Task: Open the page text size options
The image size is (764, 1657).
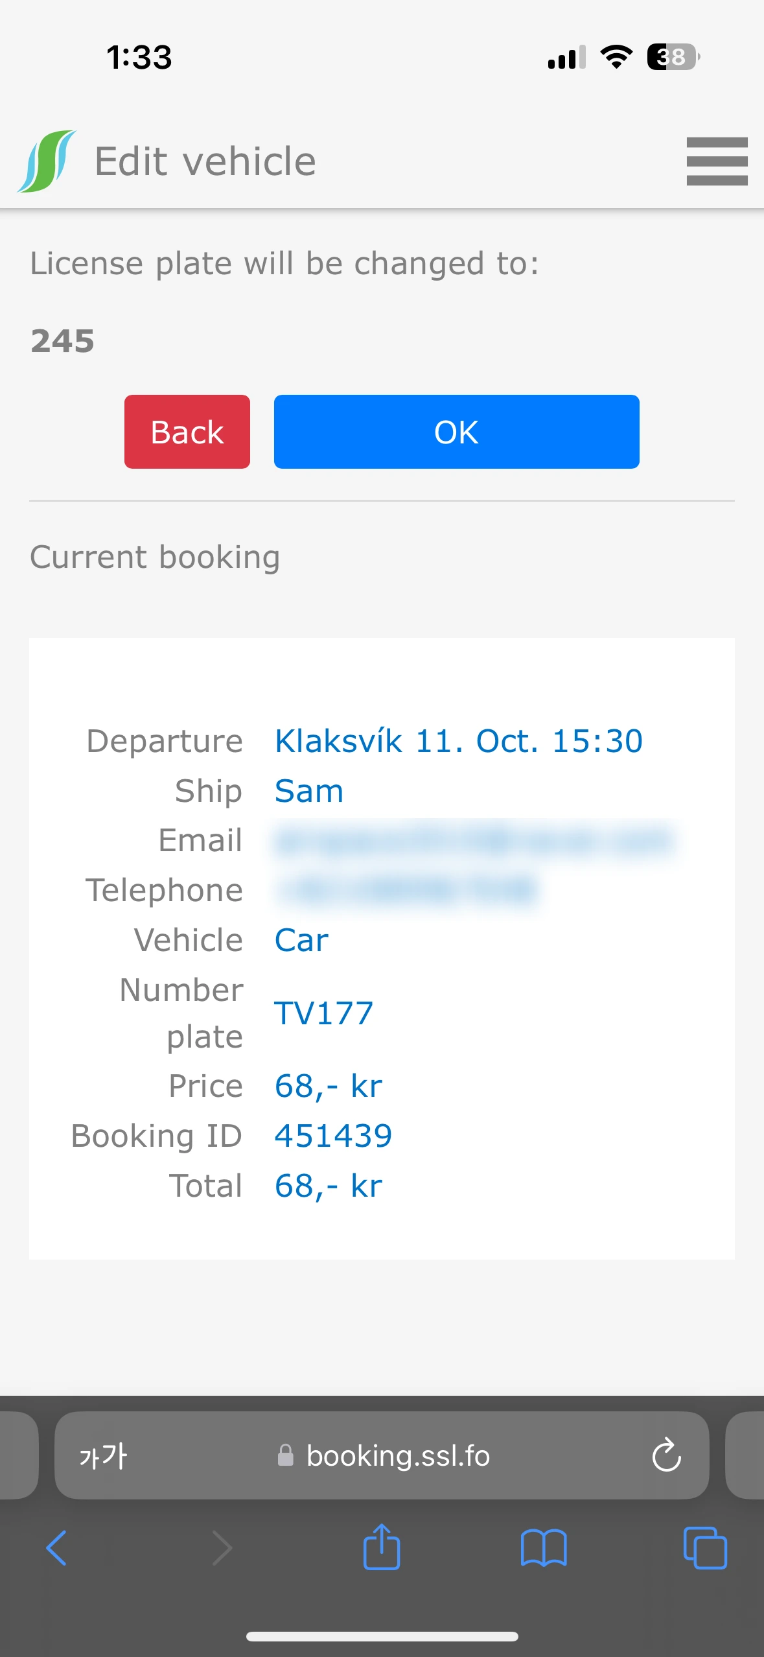Action: tap(103, 1456)
